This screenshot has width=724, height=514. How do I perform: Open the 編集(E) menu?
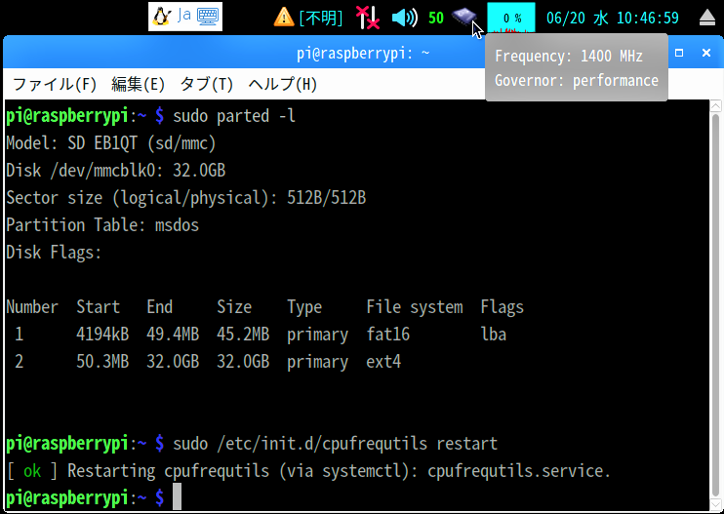click(x=138, y=85)
